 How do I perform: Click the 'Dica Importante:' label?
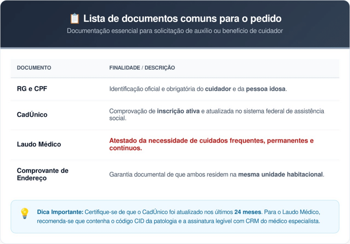60,212
